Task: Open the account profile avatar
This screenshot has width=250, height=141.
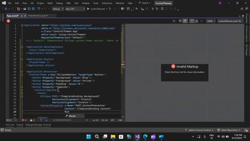Action: [220, 3]
